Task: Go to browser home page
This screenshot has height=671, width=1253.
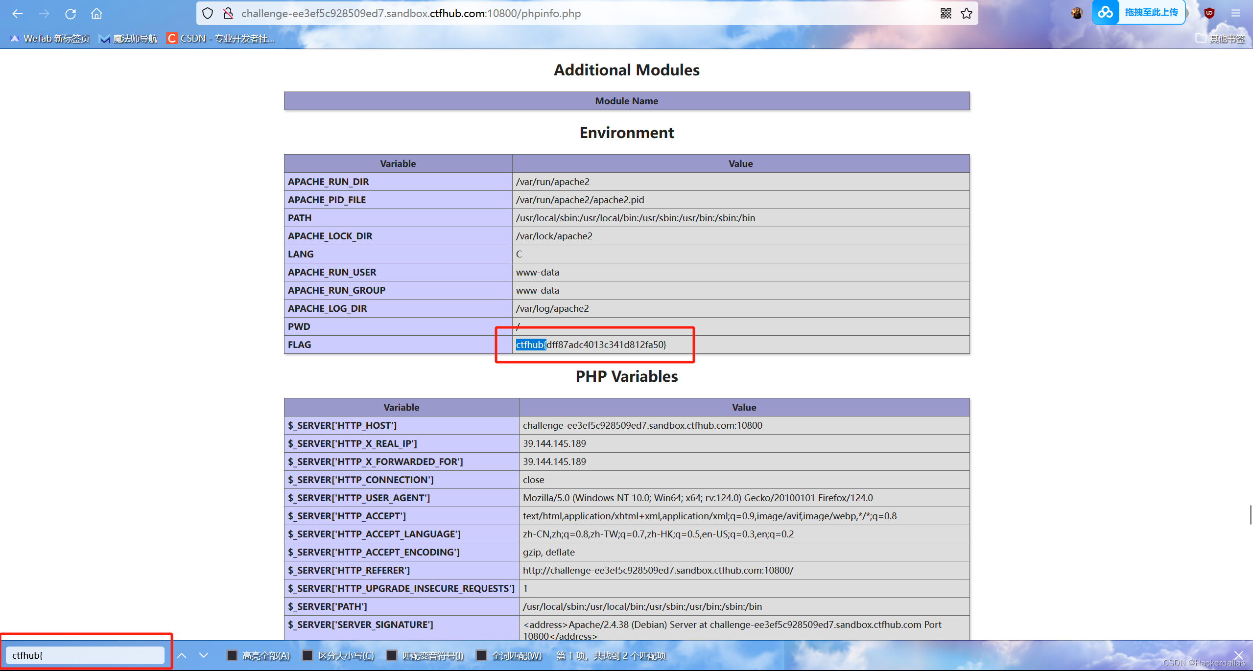Action: [96, 14]
